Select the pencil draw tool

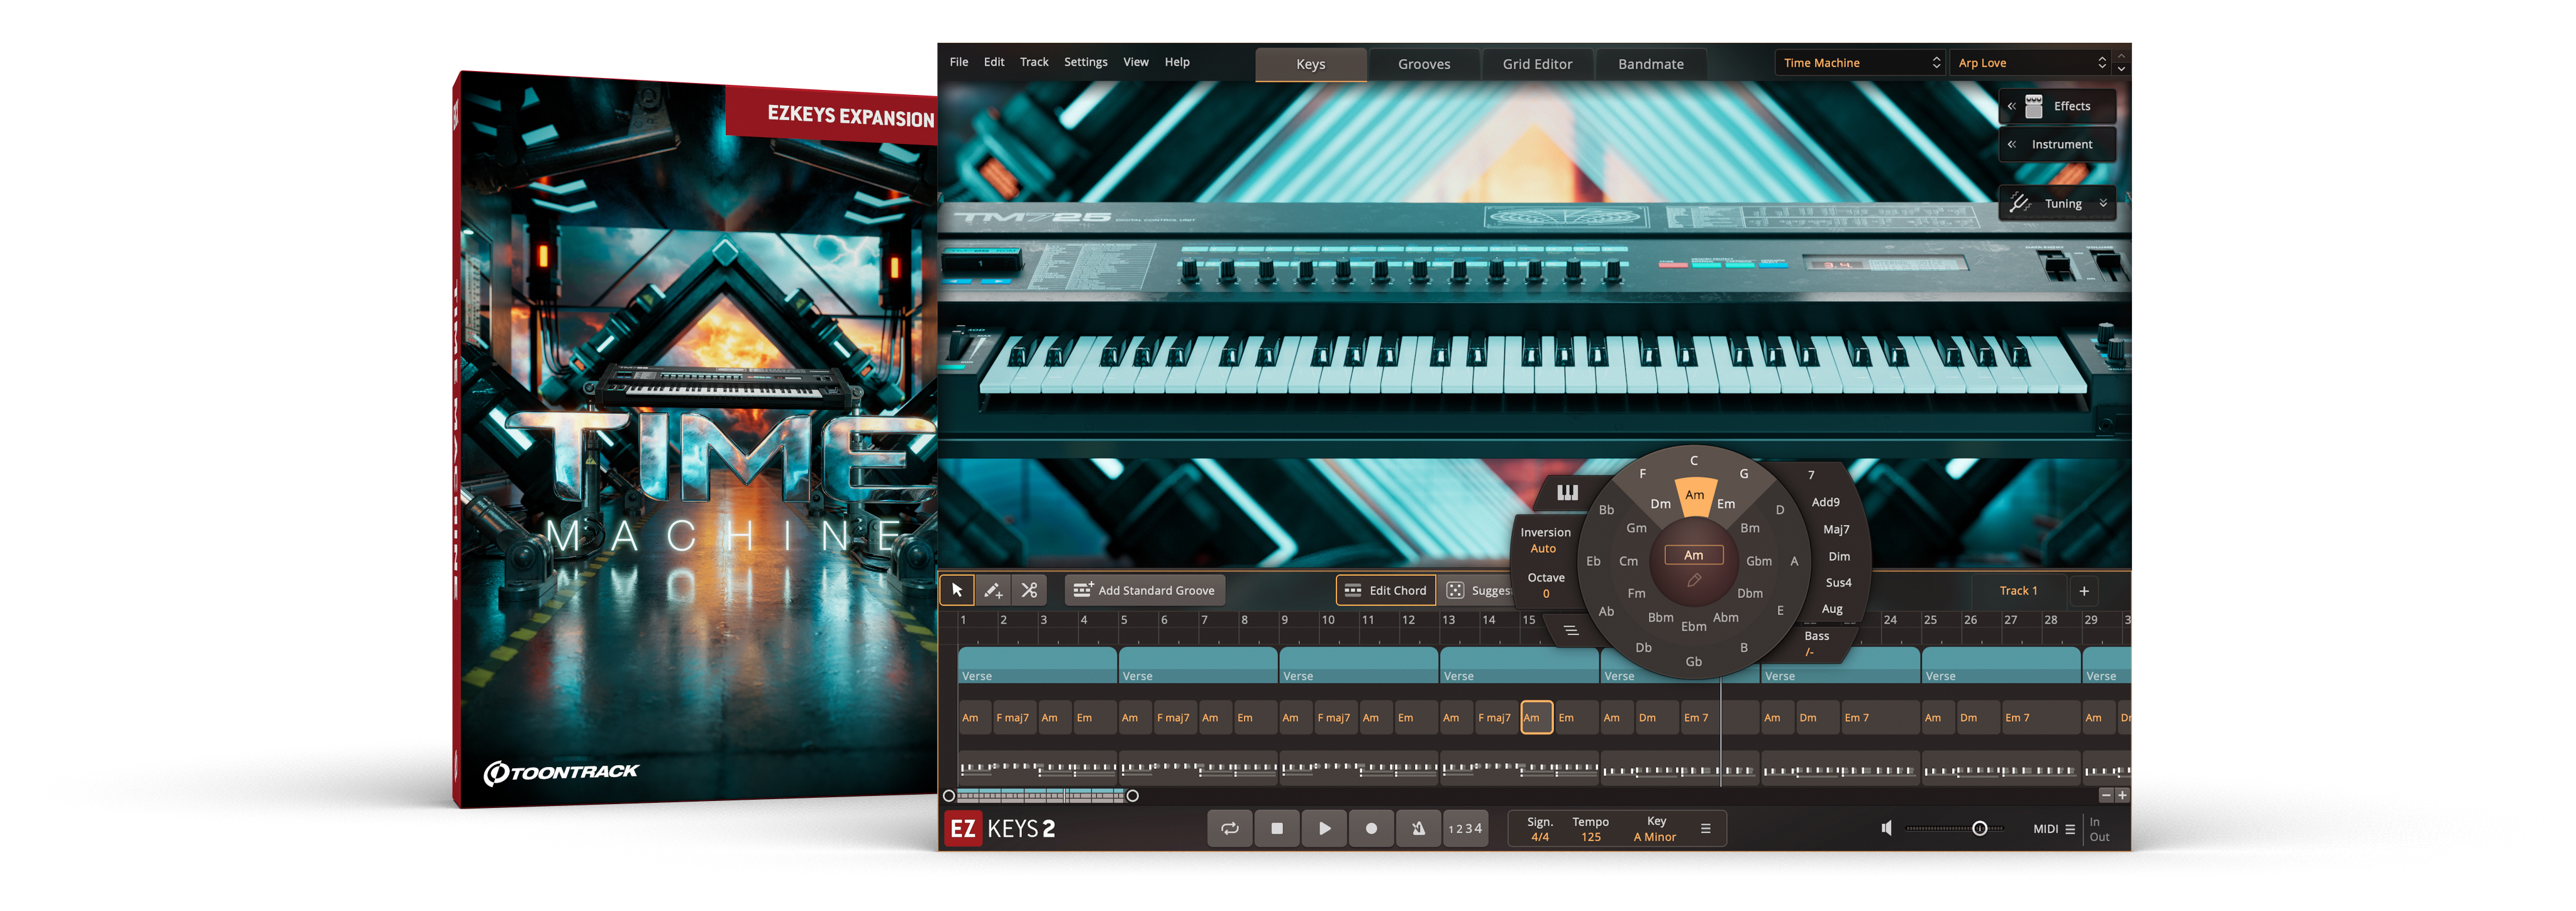point(993,591)
